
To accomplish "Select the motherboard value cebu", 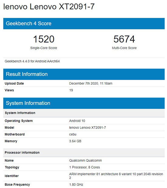I will pyautogui.click(x=73, y=134).
